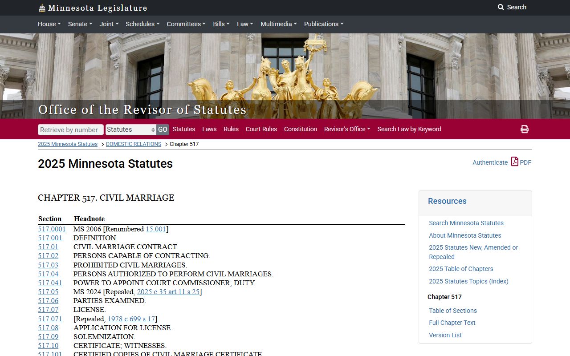Open section 517.09 SOLEMNIZATION link
The height and width of the screenshot is (356, 570).
(x=48, y=337)
